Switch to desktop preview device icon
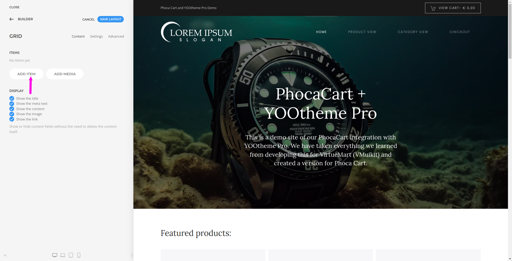This screenshot has width=512, height=261. pos(55,255)
